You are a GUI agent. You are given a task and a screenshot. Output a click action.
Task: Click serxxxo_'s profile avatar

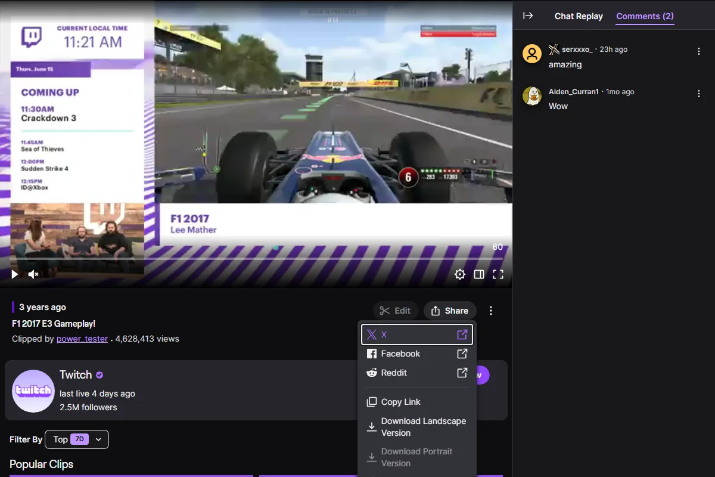pyautogui.click(x=532, y=54)
